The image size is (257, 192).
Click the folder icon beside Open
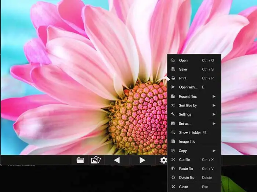pyautogui.click(x=173, y=60)
